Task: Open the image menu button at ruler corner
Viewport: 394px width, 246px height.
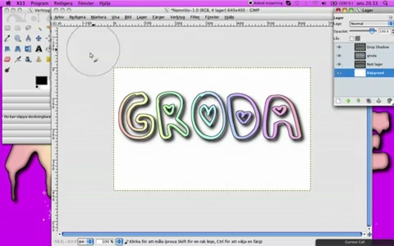Action: [55, 24]
